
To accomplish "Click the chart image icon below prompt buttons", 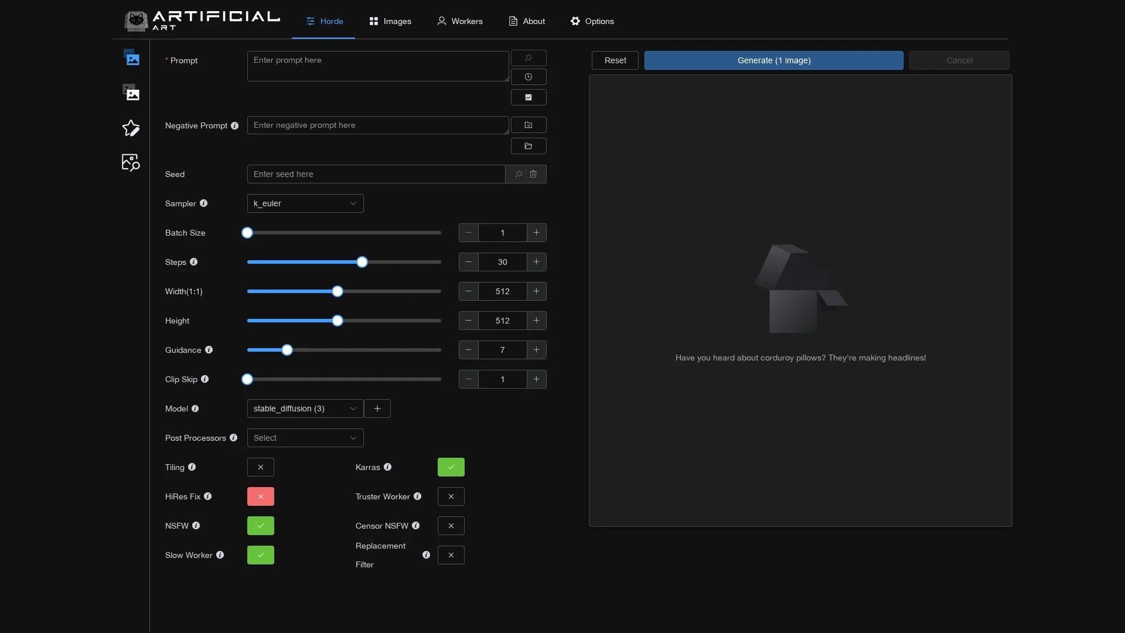I will pos(529,97).
